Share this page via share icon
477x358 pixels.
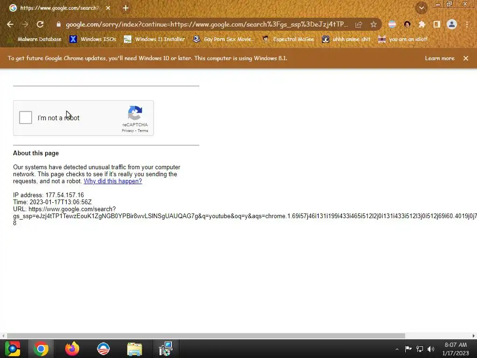click(x=359, y=24)
